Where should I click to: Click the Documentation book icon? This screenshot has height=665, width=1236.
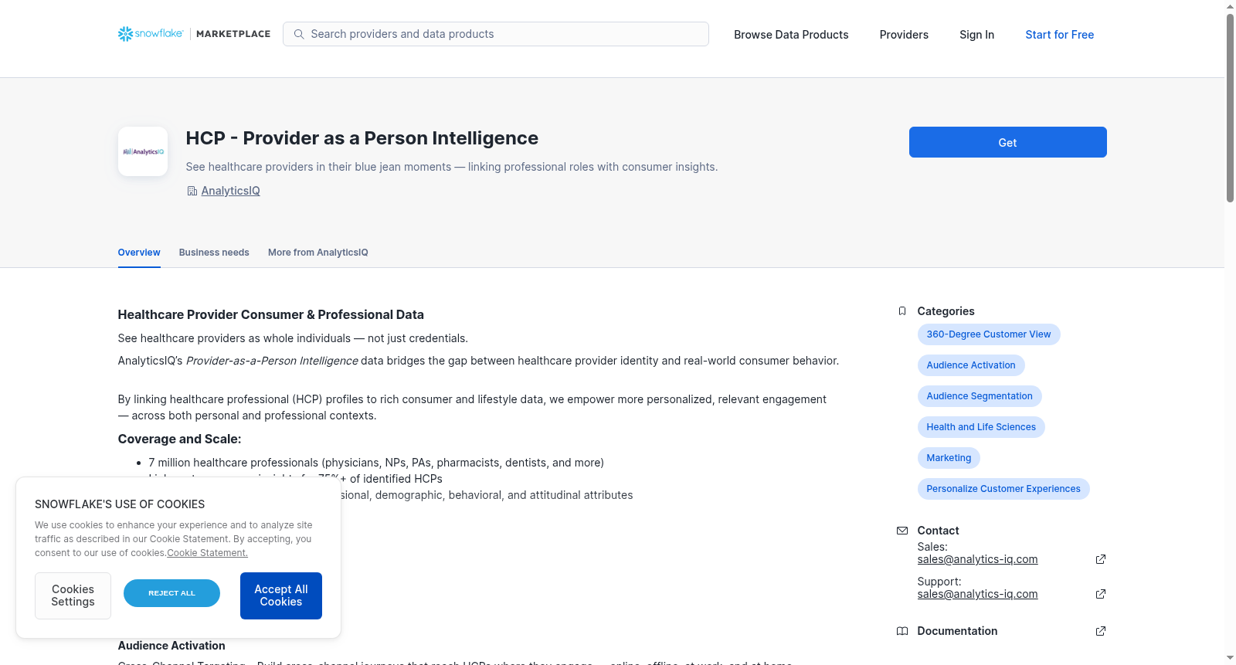[902, 631]
